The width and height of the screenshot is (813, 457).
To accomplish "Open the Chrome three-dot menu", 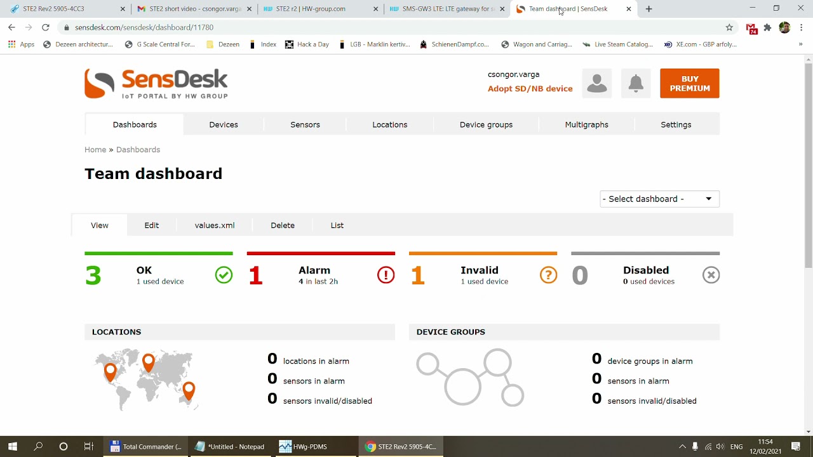I will pos(802,27).
